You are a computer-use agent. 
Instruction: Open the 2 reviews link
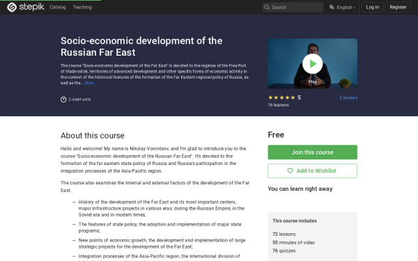coord(348,97)
